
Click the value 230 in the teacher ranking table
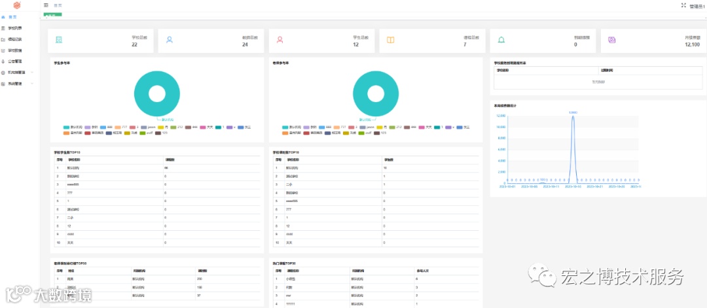click(200, 279)
